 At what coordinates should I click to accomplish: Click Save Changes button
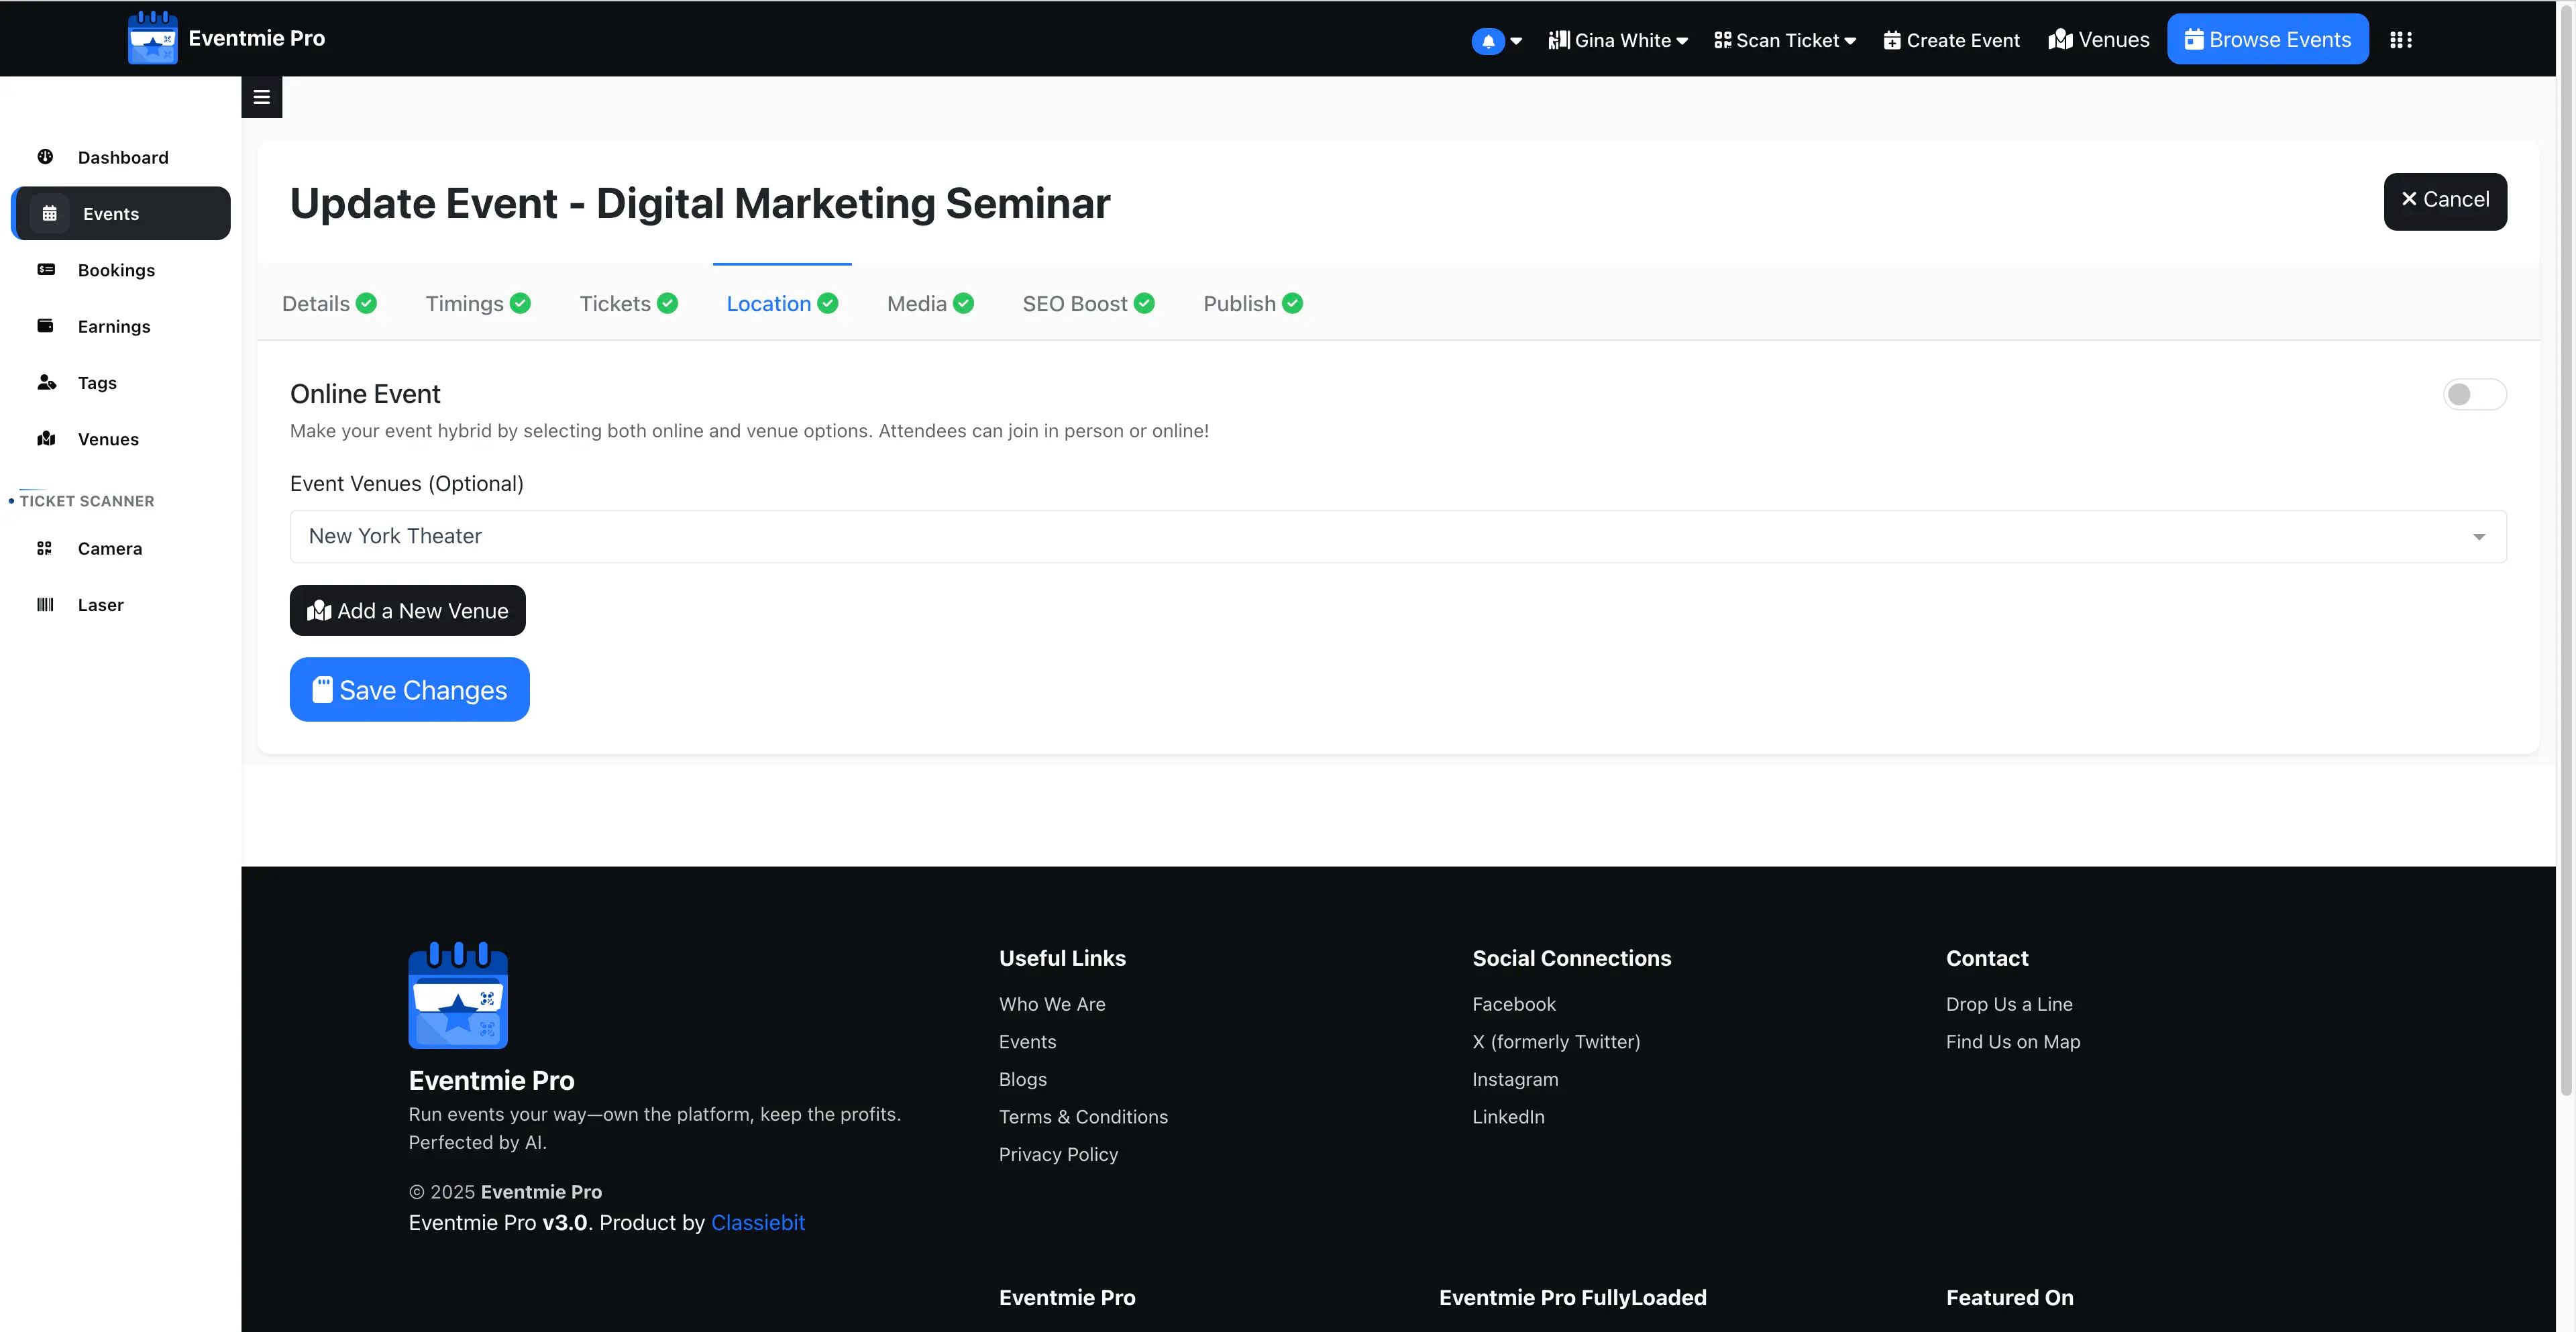[x=409, y=689]
